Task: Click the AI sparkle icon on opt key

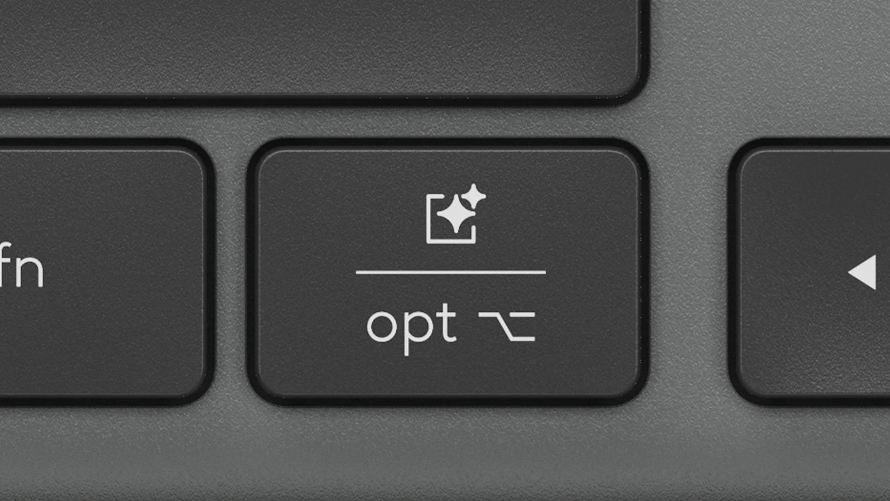Action: click(456, 214)
